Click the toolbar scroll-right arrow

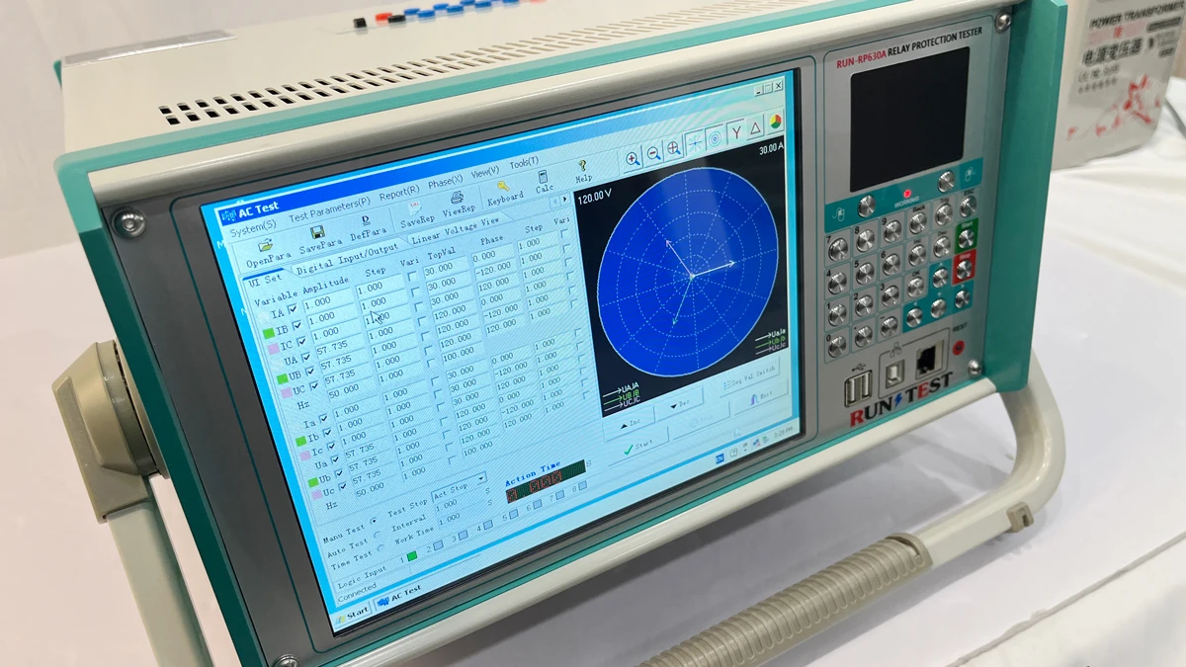coord(565,200)
